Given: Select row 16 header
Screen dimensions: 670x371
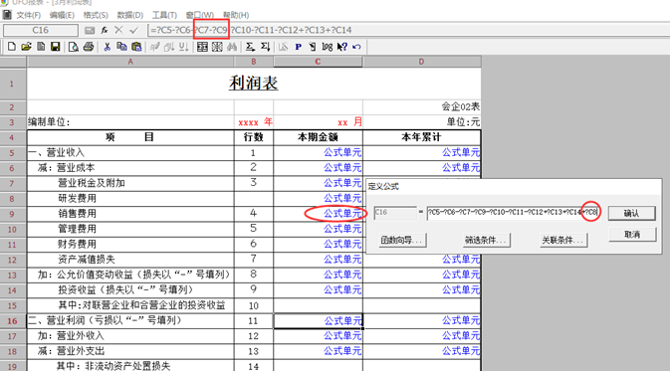Looking at the screenshot, I should pyautogui.click(x=12, y=321).
